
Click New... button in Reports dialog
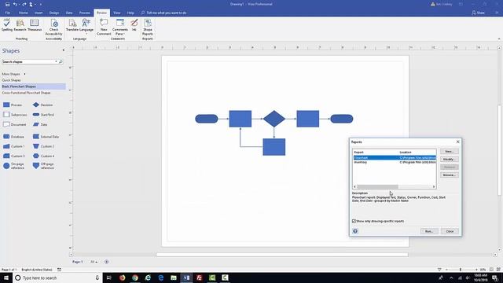(x=449, y=152)
